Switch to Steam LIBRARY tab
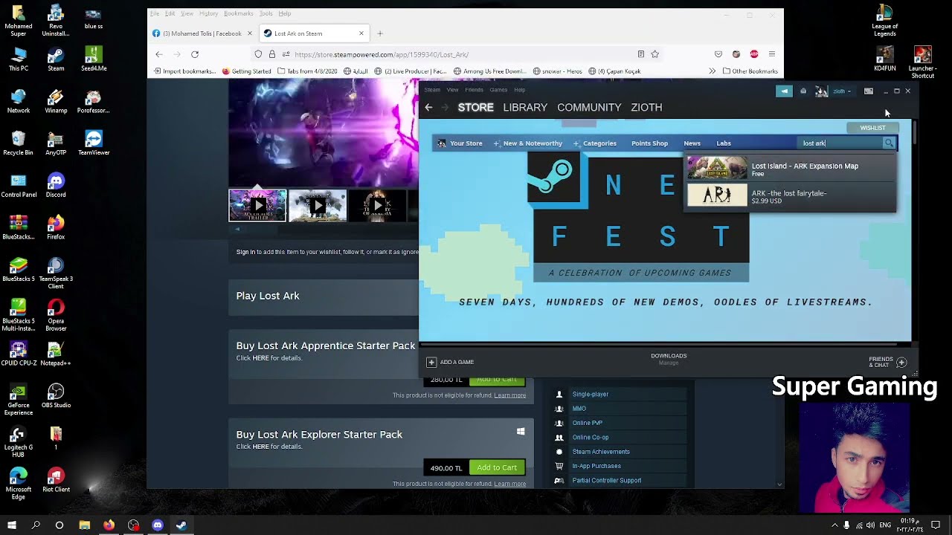This screenshot has width=952, height=535. click(525, 108)
